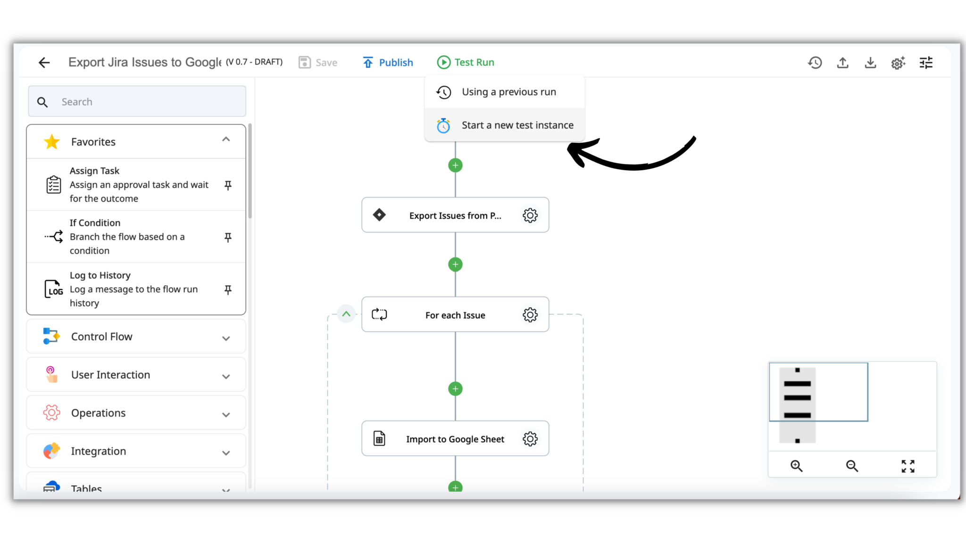Click the upload flow icon
The height and width of the screenshot is (543, 966).
point(842,62)
